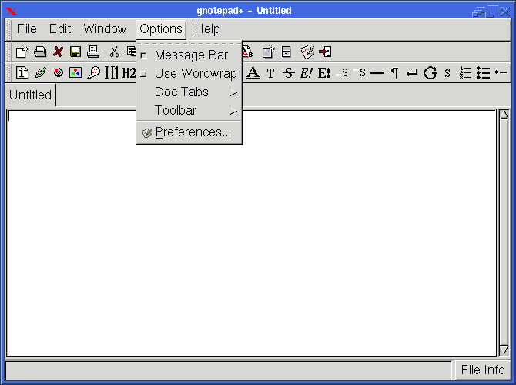Screen dimensions: 516x385
Task: Click the Heading 1 (H1) icon
Action: [111, 72]
